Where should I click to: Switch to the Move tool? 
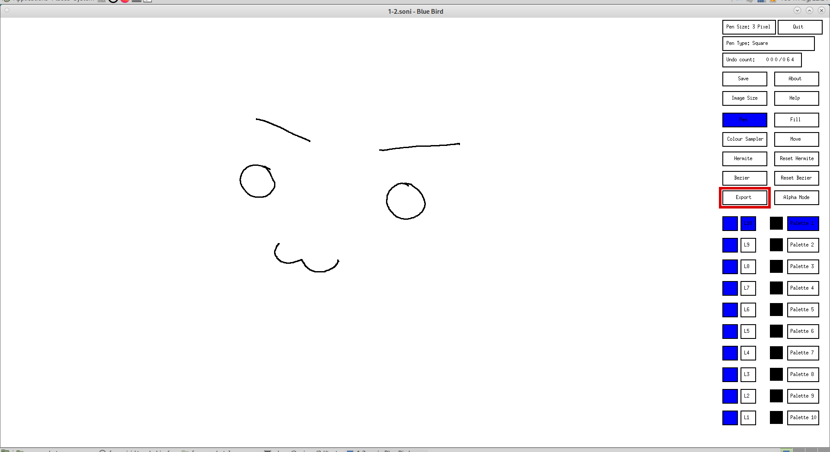(796, 139)
